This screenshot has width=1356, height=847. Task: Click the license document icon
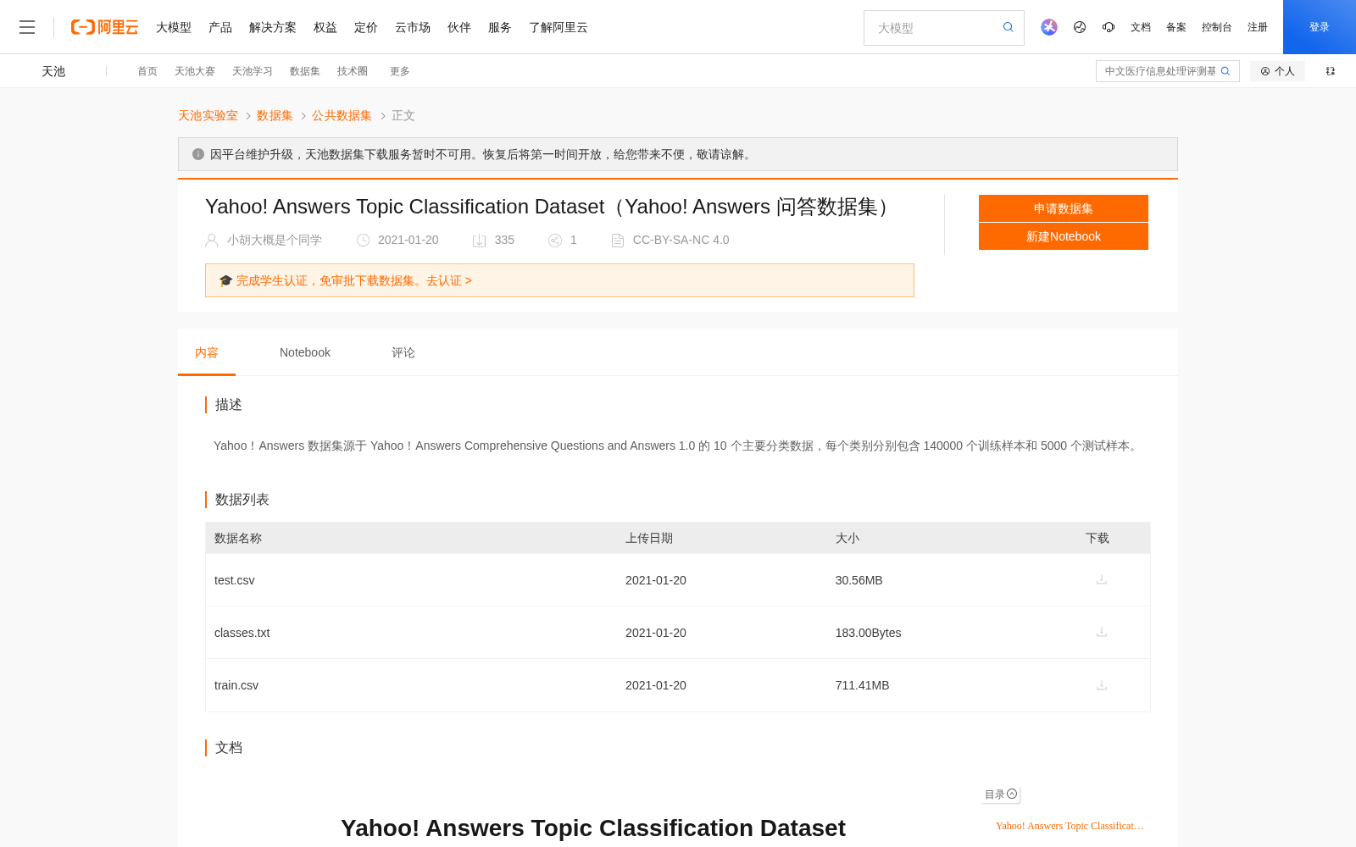click(618, 241)
